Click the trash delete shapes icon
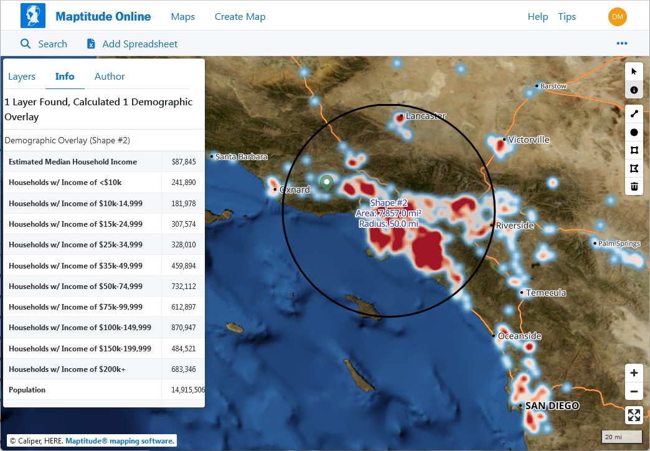Image resolution: width=650 pixels, height=451 pixels. pyautogui.click(x=634, y=186)
